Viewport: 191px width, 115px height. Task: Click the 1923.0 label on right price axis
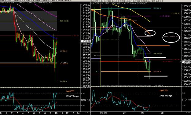pos(186,31)
